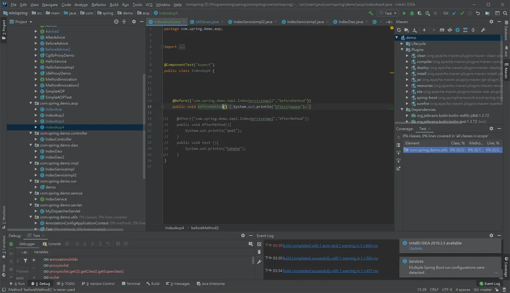Click the green Run button in toolbar
Viewport: 510px width, 293px height.
(x=404, y=13)
